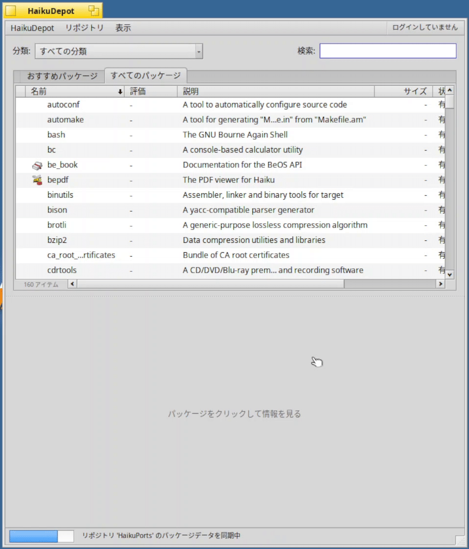This screenshot has width=469, height=549.
Task: Click the horizontal scroll left arrow
Action: (x=73, y=284)
